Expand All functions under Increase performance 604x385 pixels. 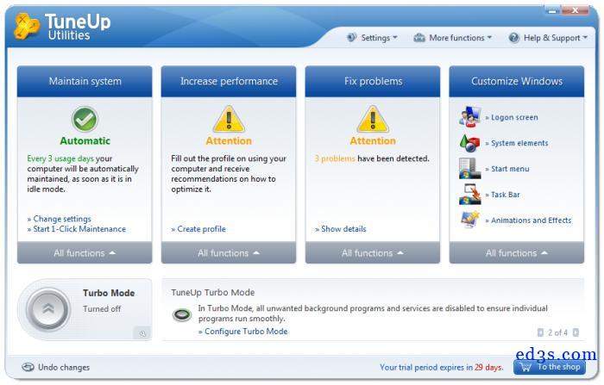coord(229,252)
